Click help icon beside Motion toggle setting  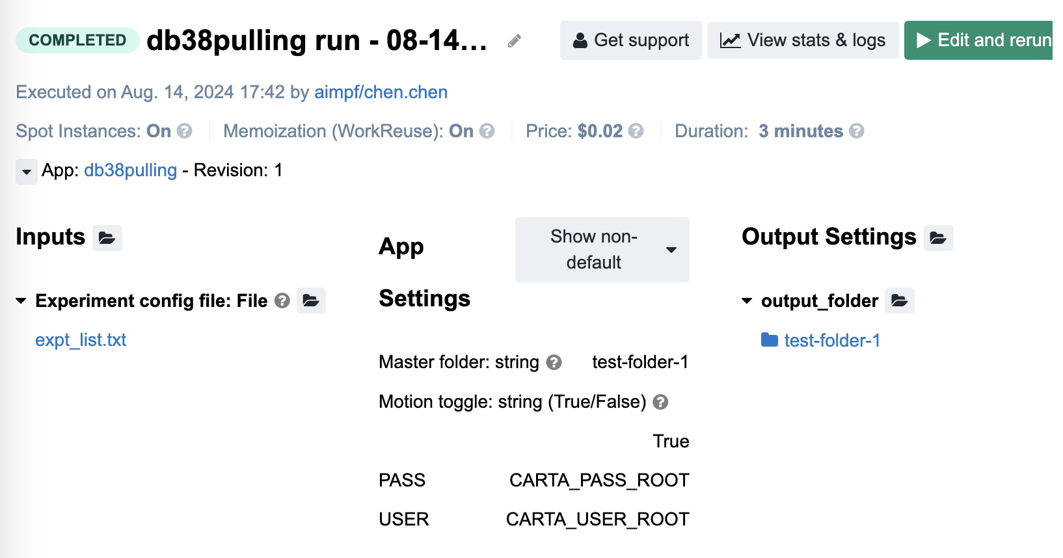click(660, 402)
